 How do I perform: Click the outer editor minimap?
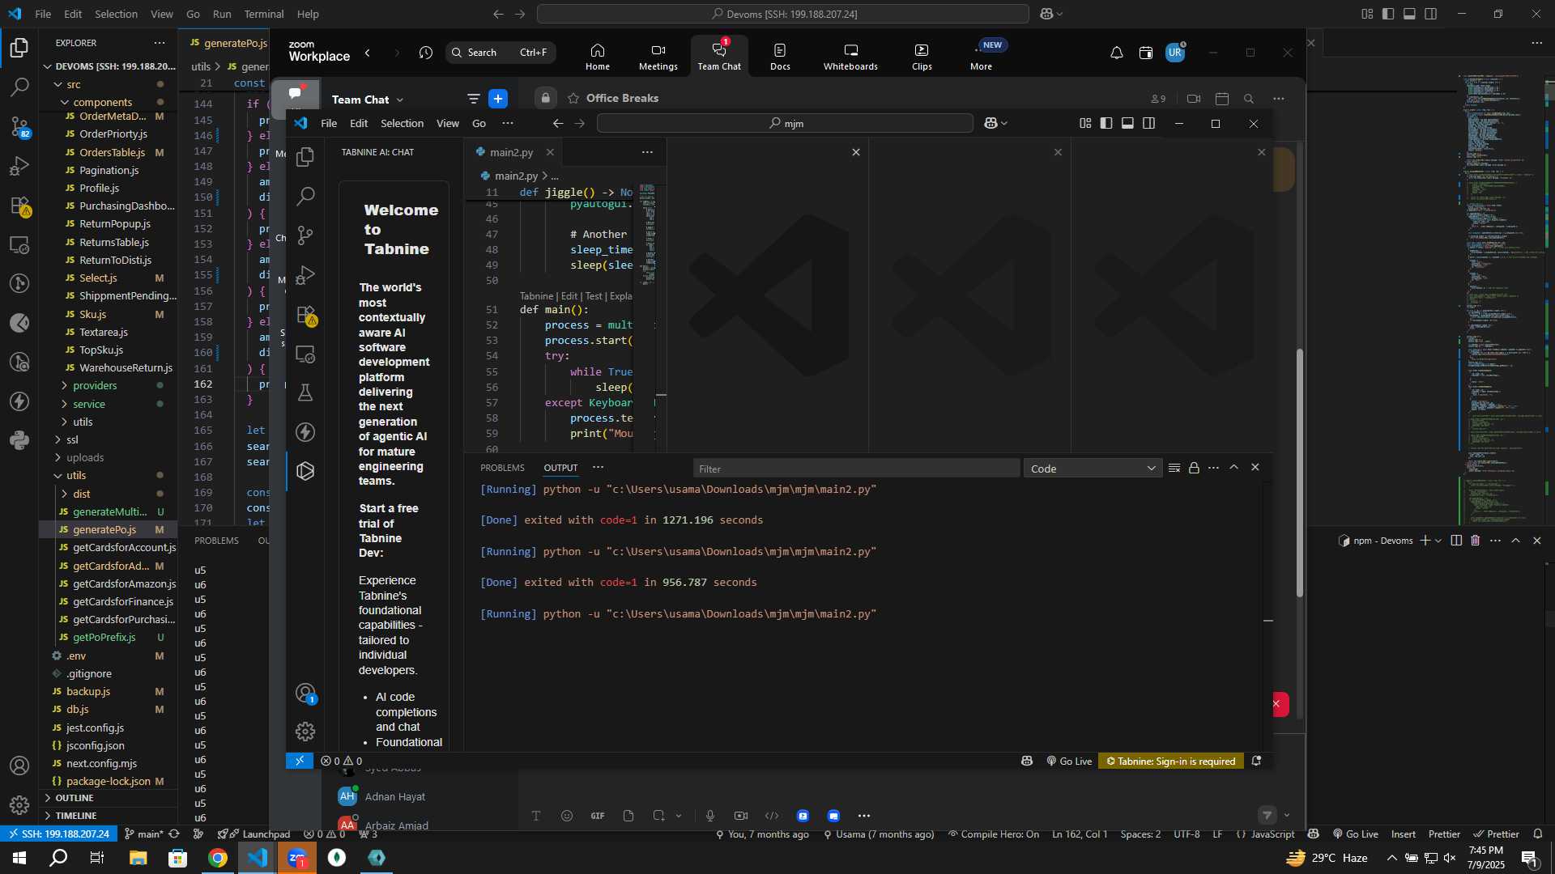(x=1502, y=299)
